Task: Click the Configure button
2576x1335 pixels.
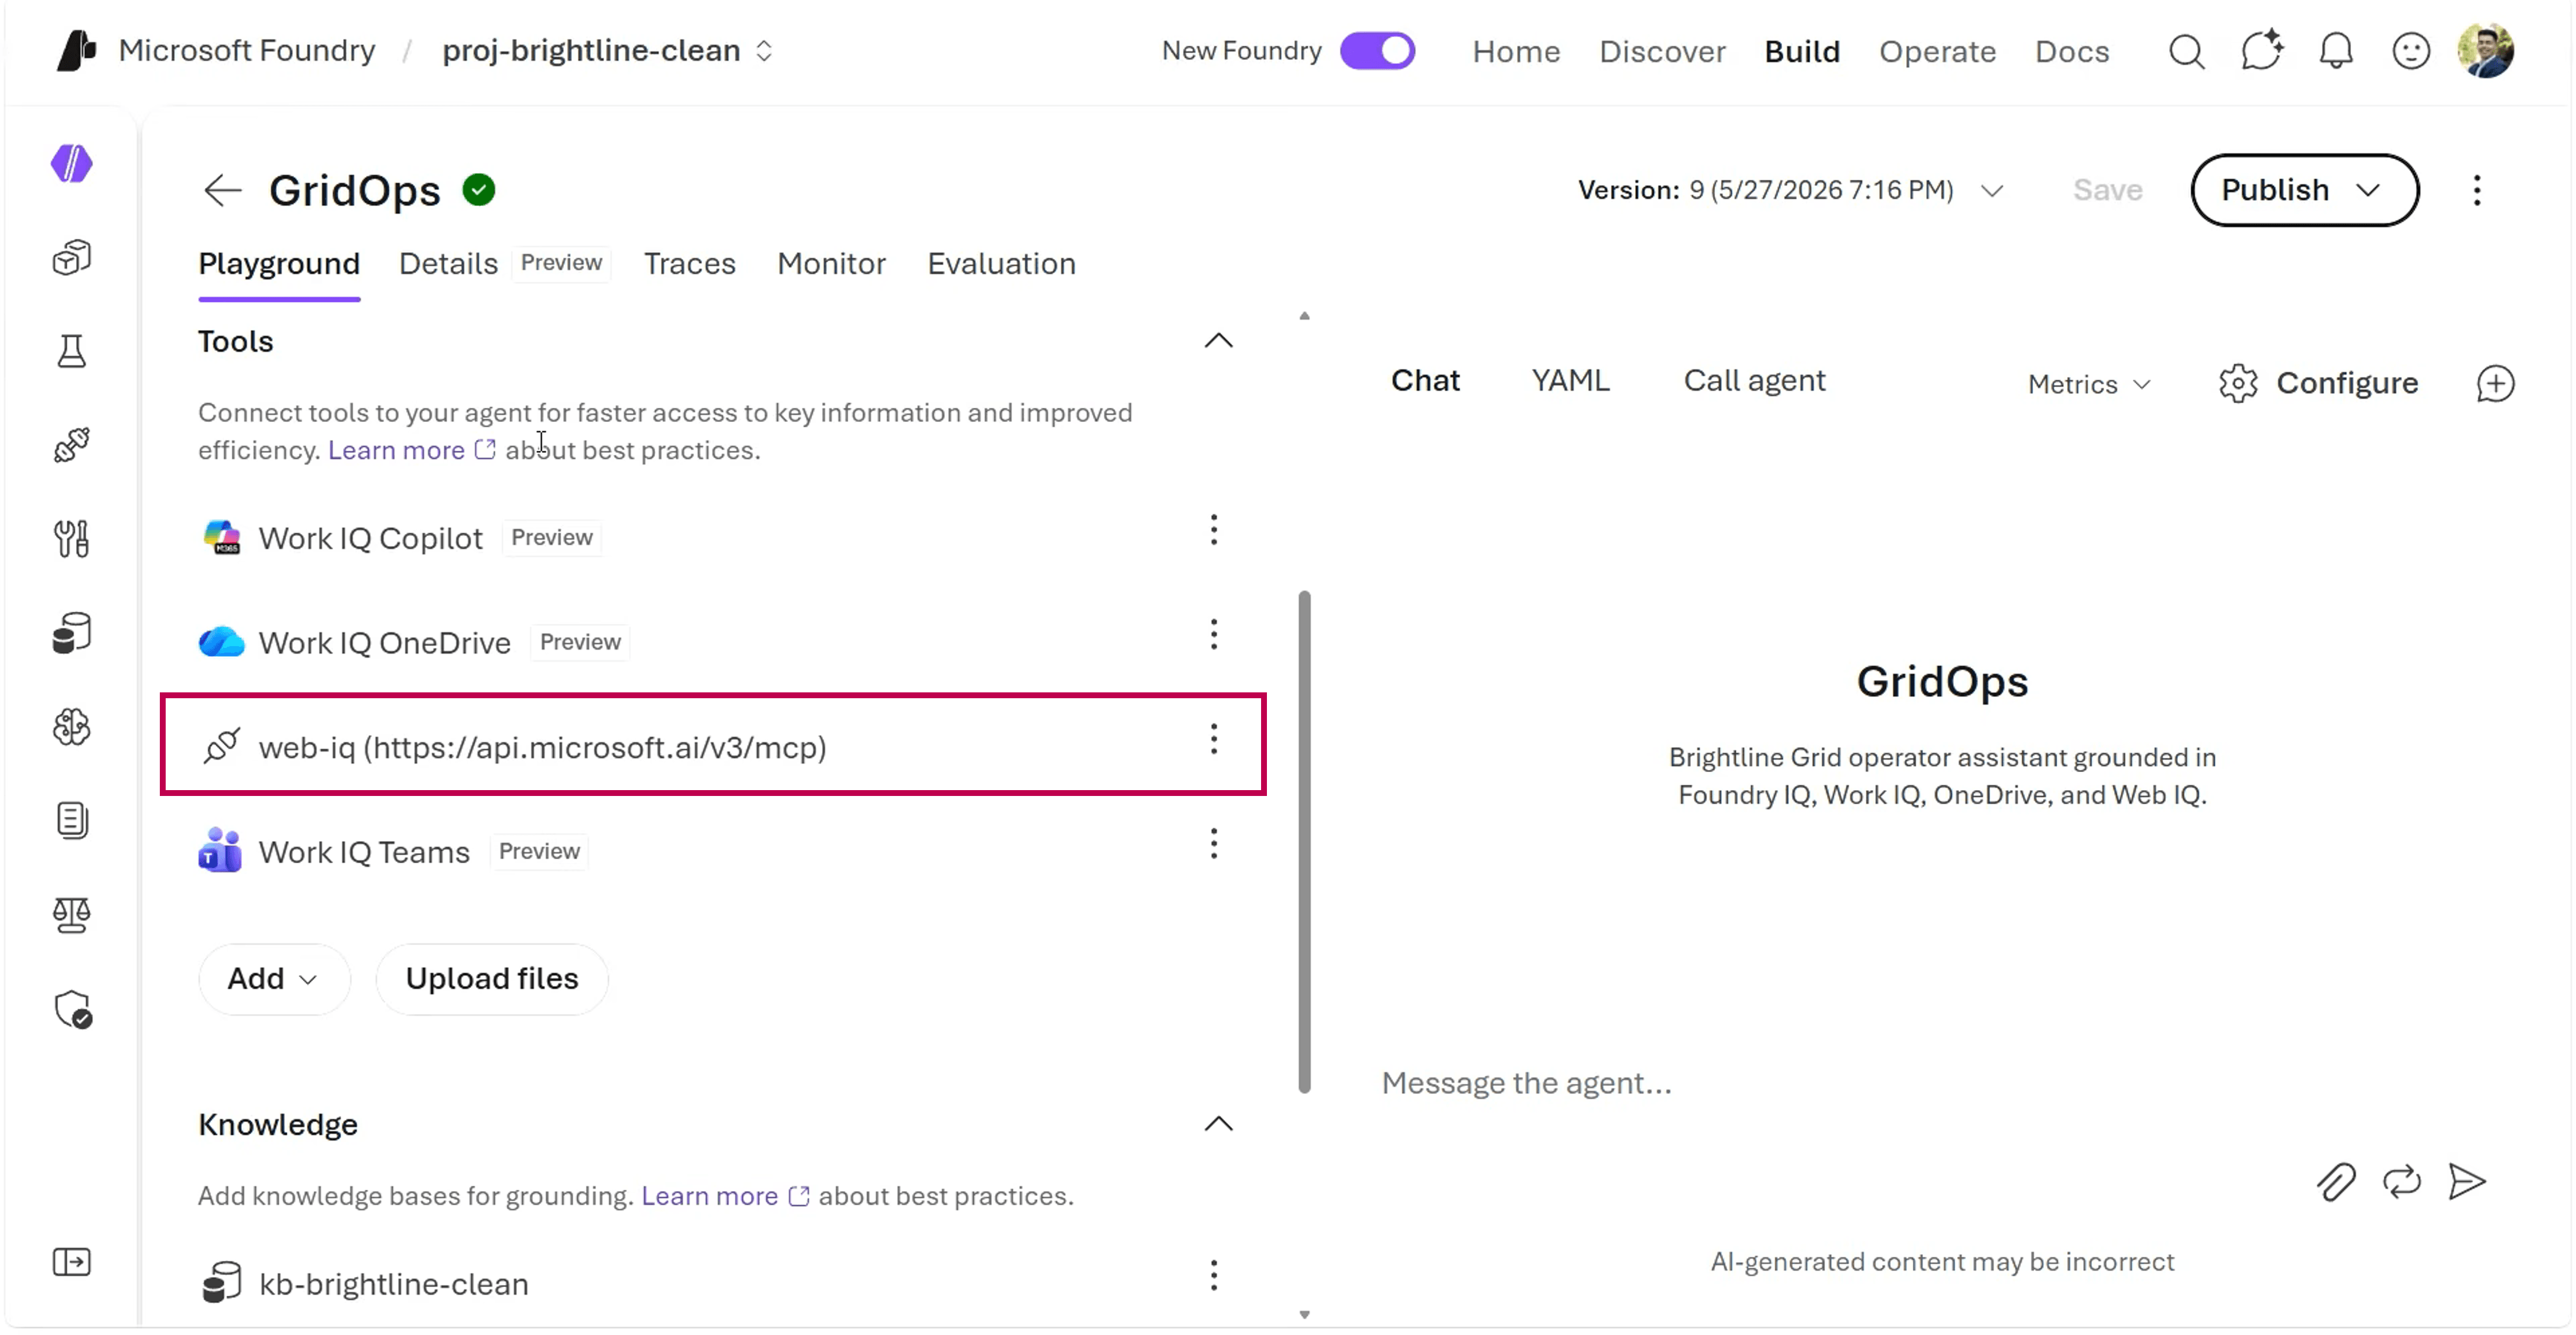Action: (x=2318, y=384)
